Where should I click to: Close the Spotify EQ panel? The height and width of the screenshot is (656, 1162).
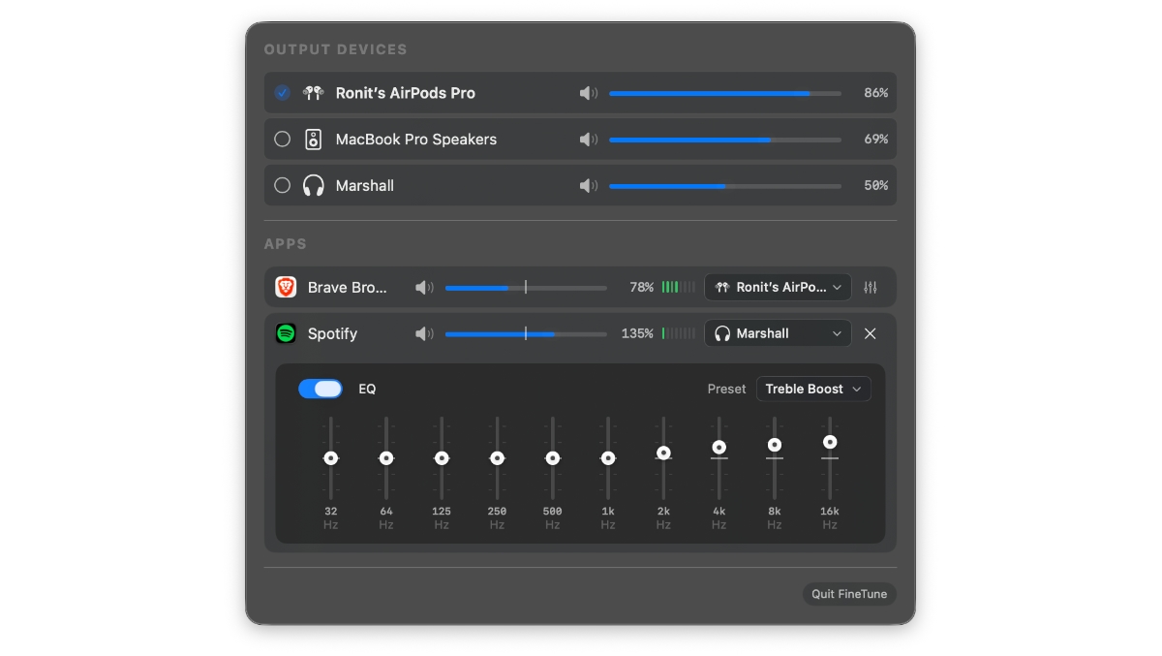point(870,334)
